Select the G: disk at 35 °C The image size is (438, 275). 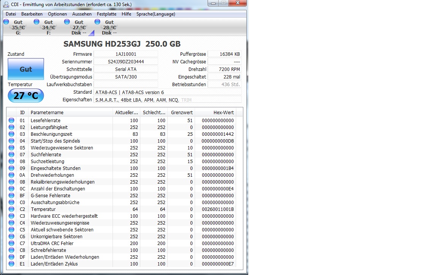click(18, 27)
